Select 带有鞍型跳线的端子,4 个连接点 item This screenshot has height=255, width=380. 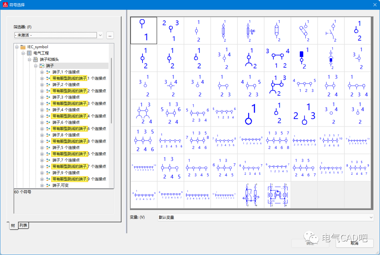pos(79,116)
